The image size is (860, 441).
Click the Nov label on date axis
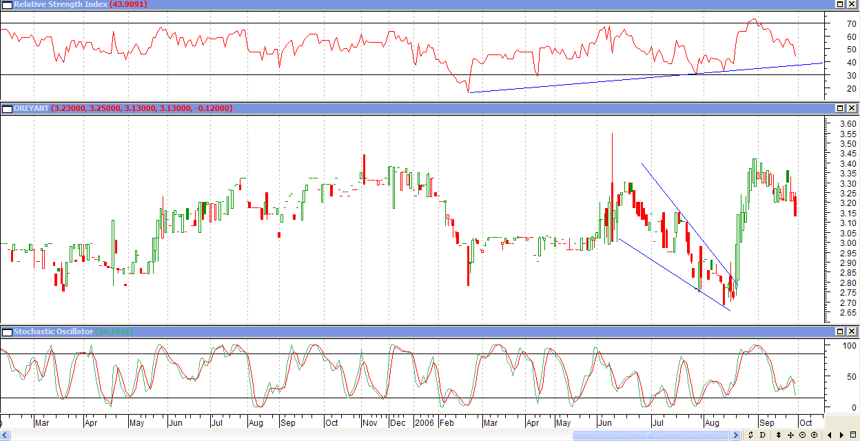(x=369, y=422)
